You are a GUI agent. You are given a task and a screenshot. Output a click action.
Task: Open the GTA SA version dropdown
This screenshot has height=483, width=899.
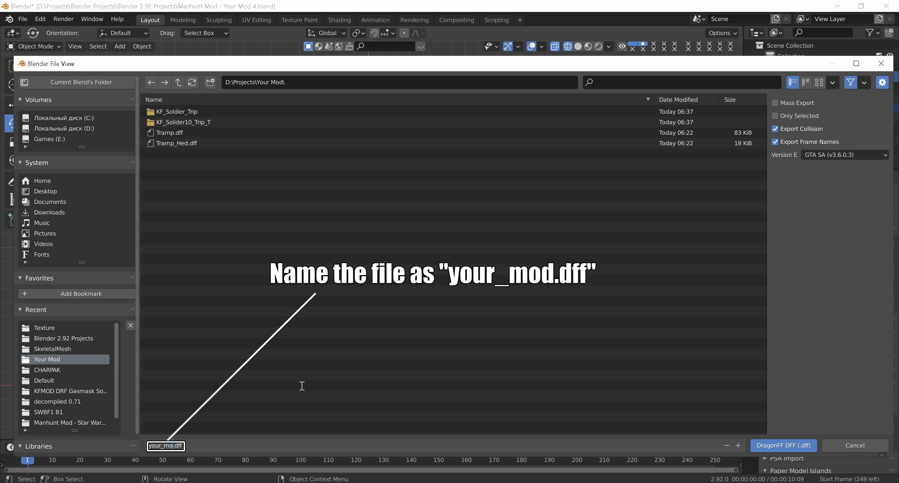tap(844, 155)
